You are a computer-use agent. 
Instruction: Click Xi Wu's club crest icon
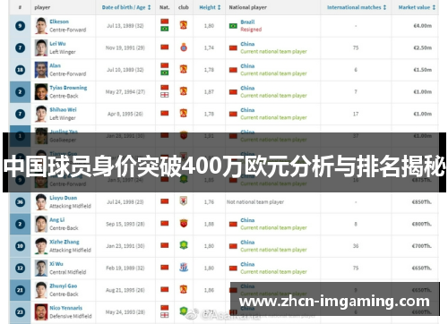coord(184,267)
